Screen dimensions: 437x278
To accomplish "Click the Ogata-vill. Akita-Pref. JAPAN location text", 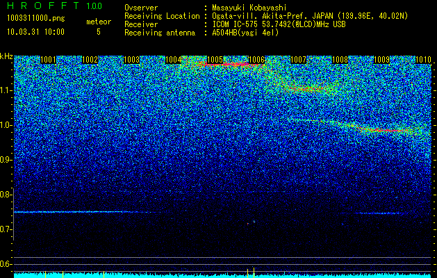I will tap(310, 16).
